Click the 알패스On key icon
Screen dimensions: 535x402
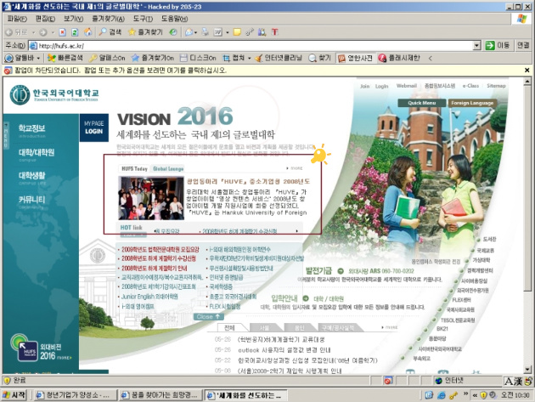93,58
